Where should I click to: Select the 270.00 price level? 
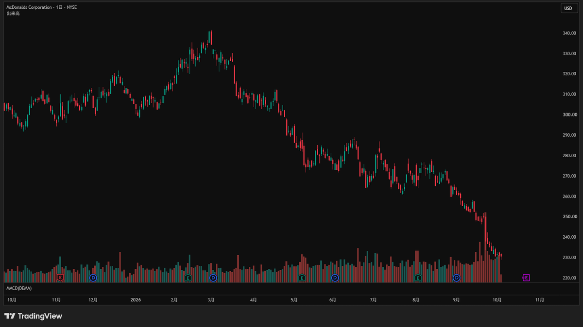coord(569,176)
